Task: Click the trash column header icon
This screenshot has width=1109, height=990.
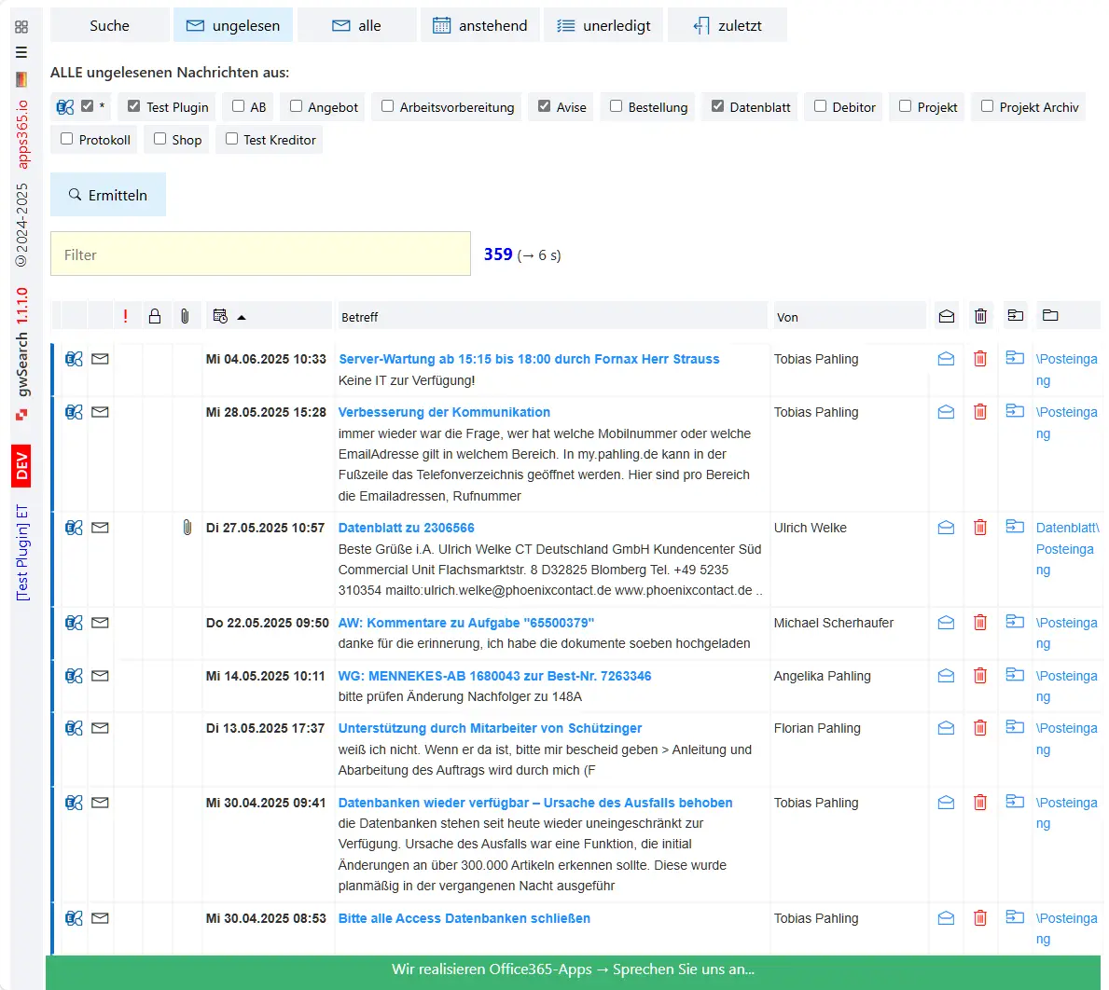Action: coord(980,316)
